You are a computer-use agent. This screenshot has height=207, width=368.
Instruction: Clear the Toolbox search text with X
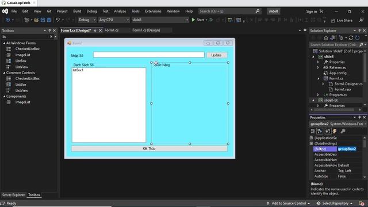(51, 37)
